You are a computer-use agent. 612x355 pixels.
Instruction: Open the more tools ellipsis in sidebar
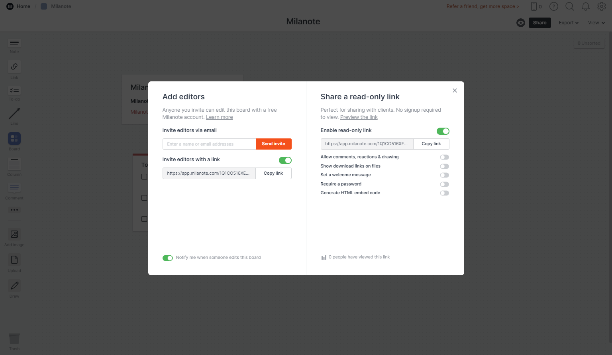point(14,210)
